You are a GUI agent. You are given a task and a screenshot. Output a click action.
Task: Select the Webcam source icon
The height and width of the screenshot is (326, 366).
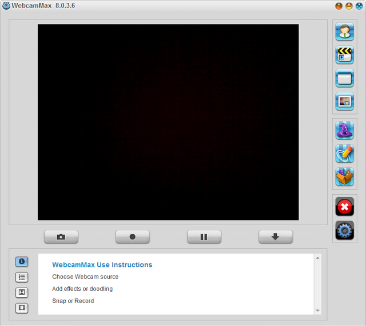[x=344, y=32]
